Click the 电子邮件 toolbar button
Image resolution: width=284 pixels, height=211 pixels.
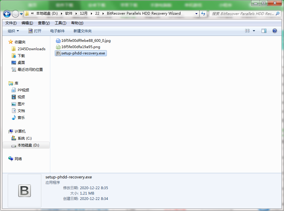coord(57,31)
